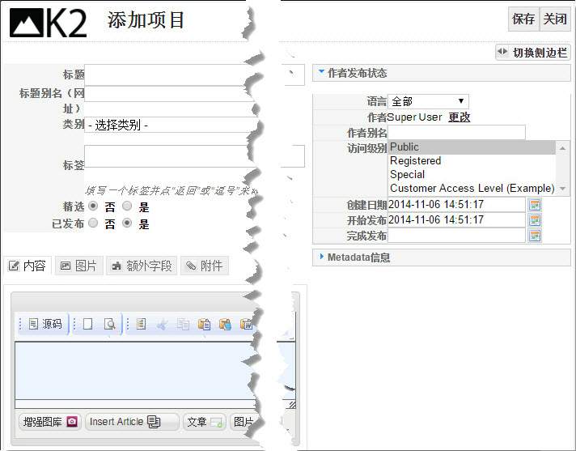Open calendar picker for 创建日期
Viewport: 576px width, 451px height.
click(535, 205)
